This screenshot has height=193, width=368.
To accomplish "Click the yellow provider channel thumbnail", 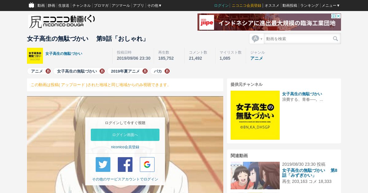I will click(x=255, y=115).
